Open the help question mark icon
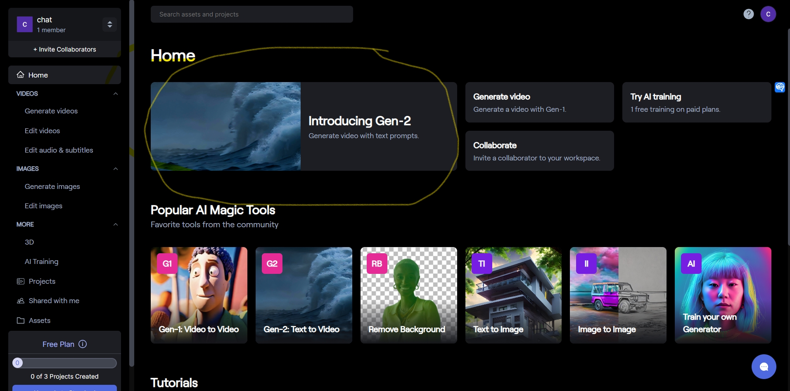790x391 pixels. click(x=748, y=14)
